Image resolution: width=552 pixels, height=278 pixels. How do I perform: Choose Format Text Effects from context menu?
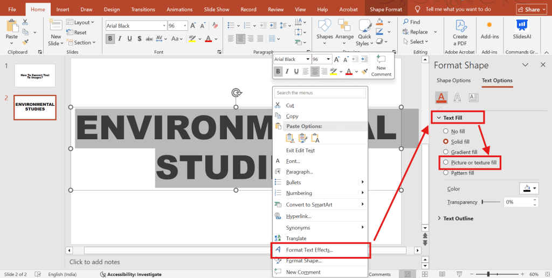pyautogui.click(x=309, y=250)
